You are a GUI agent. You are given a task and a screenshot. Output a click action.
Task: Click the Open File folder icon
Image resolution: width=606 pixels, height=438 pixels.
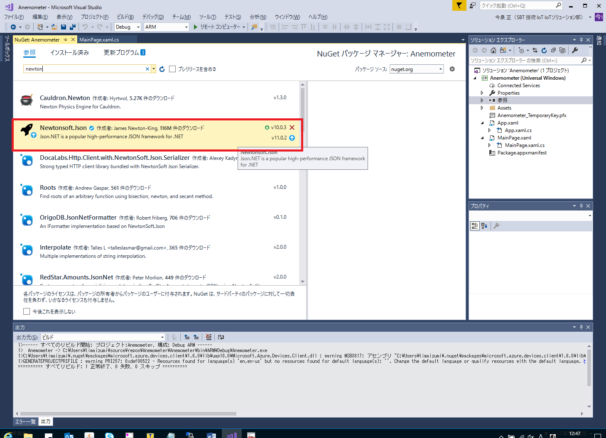[x=54, y=27]
